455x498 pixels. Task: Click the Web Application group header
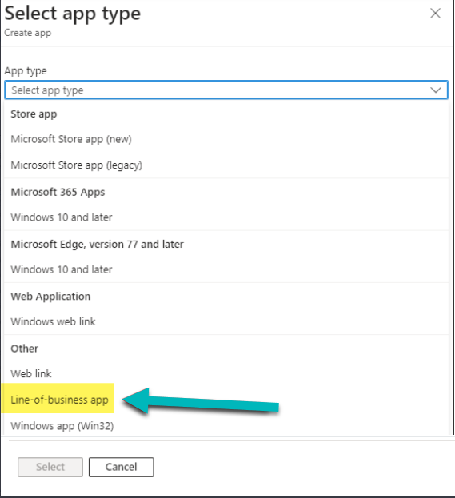(50, 296)
